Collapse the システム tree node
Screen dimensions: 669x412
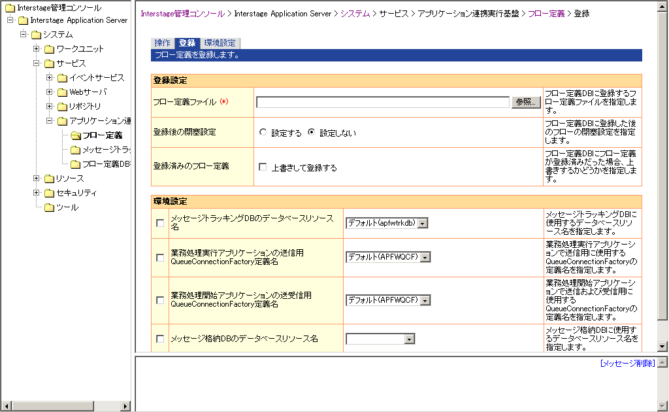[x=24, y=34]
